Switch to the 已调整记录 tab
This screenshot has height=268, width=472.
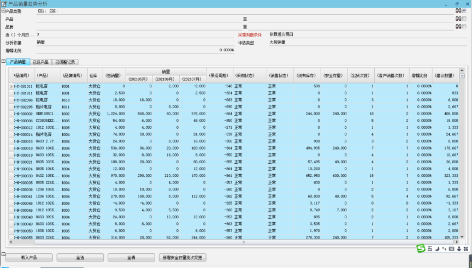64,62
